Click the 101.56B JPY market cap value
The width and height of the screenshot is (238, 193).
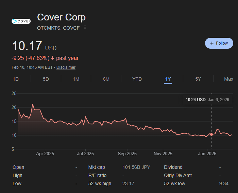pos(136,167)
